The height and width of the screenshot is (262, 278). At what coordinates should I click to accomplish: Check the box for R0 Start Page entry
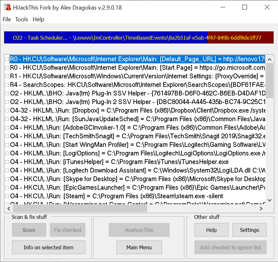pyautogui.click(x=7, y=68)
